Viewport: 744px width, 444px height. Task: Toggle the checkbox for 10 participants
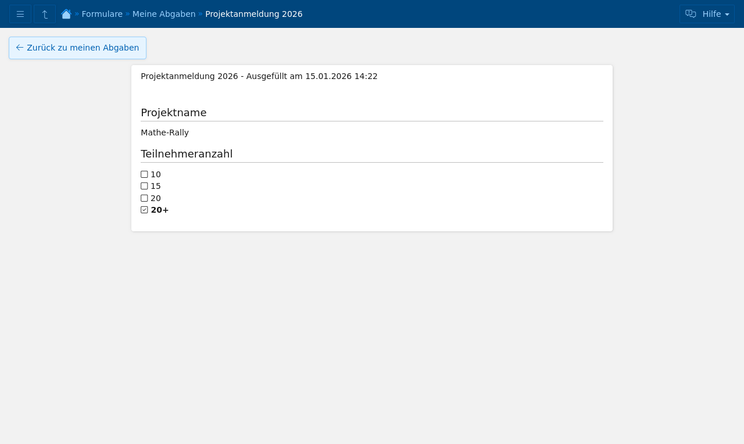tap(144, 174)
